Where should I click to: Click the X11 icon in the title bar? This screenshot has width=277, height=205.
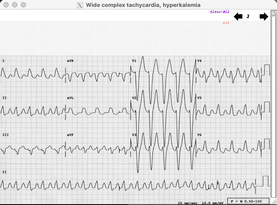coord(80,5)
